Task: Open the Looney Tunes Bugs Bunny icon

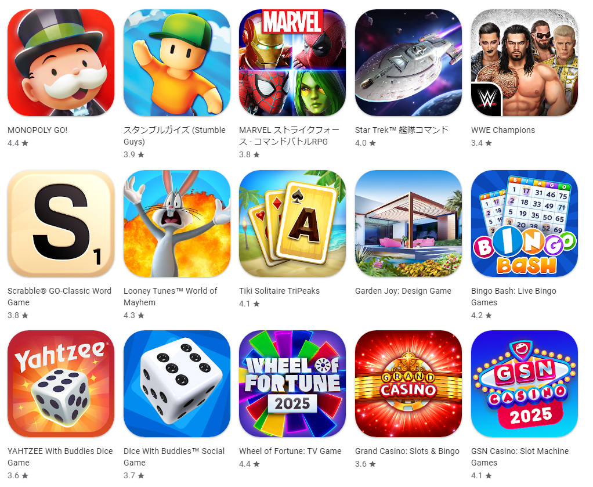Action: click(176, 223)
